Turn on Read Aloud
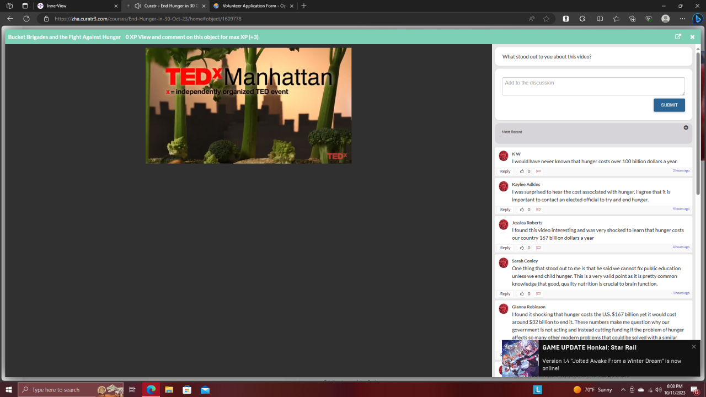 point(532,19)
